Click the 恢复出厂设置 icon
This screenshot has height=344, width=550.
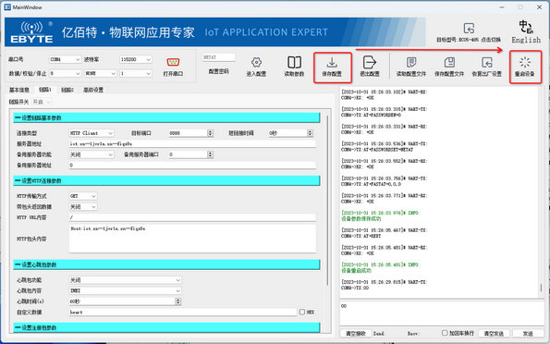[487, 63]
